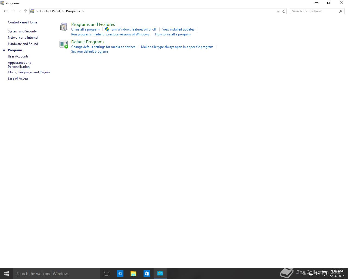
Task: Go to System and Security
Action: [22, 31]
